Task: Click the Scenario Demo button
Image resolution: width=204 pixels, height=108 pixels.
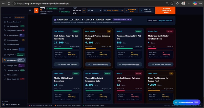Action: click(131, 11)
